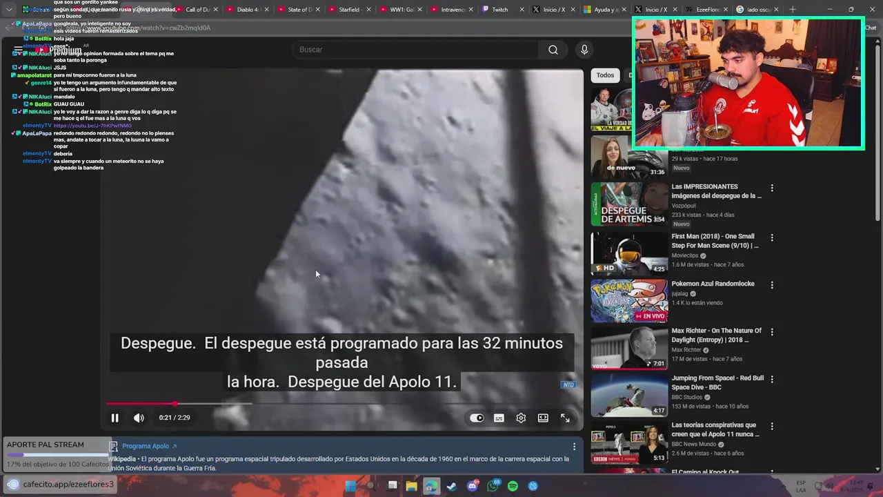Run search with magnifier button
This screenshot has width=883, height=497.
tap(553, 50)
